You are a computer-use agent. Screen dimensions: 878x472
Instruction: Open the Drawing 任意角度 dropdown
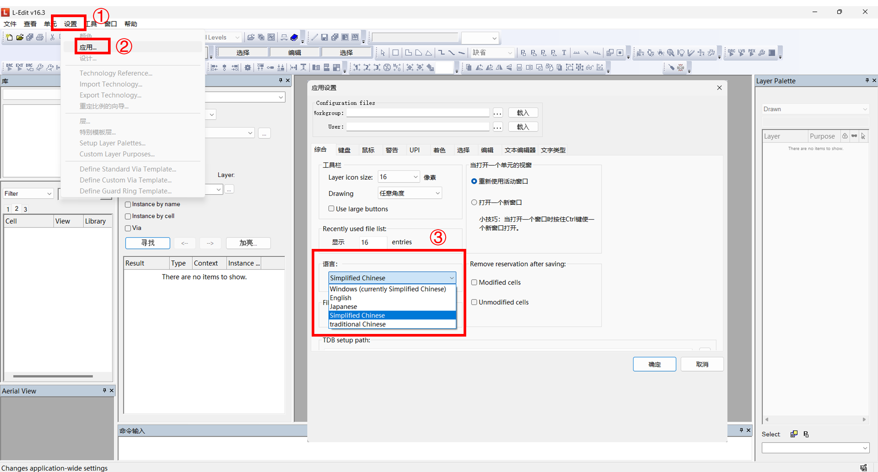(x=410, y=193)
